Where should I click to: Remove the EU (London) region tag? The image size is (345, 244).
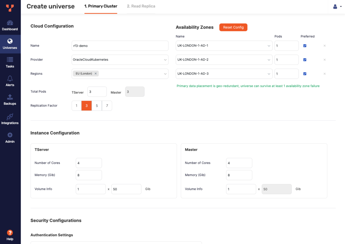coord(96,73)
